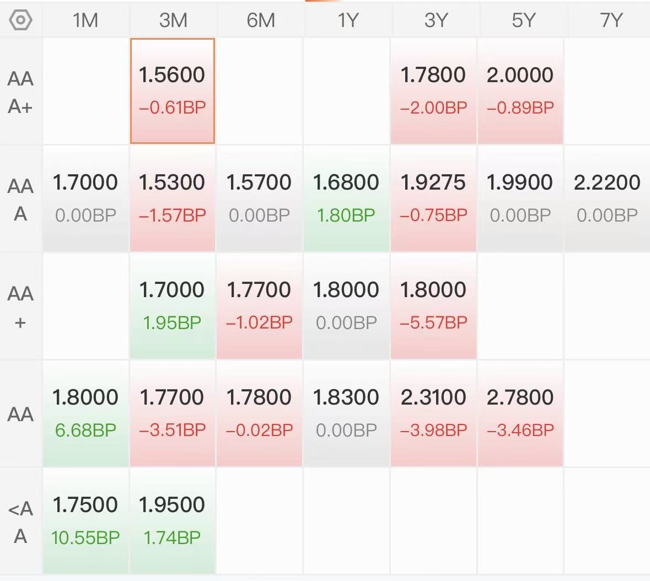This screenshot has height=581, width=650.
Task: Select the 1M tenor column header
Action: (85, 20)
